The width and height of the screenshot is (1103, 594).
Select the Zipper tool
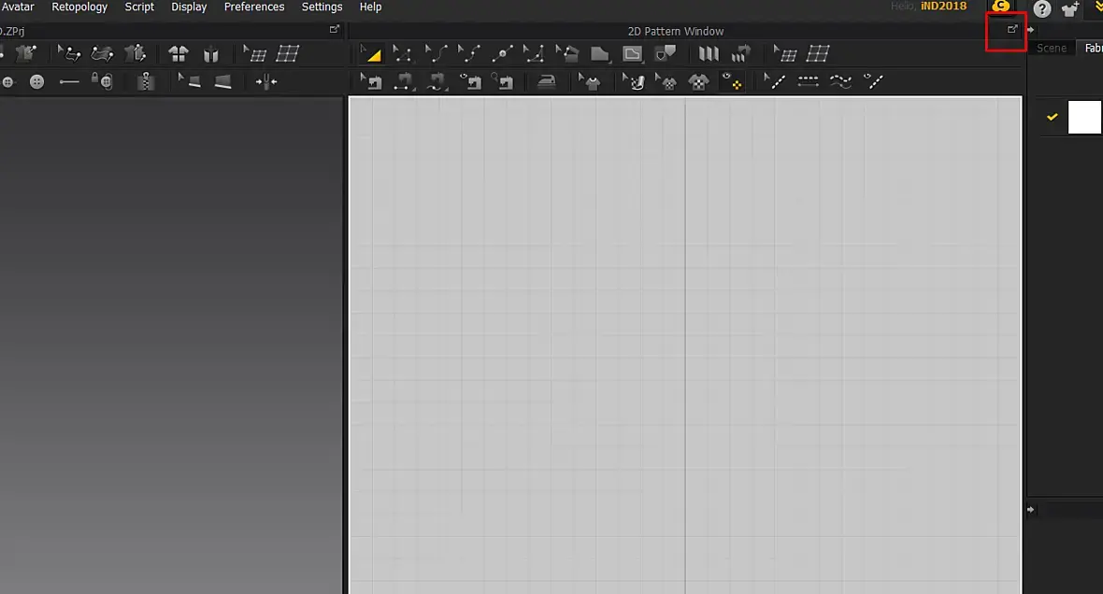(x=146, y=81)
